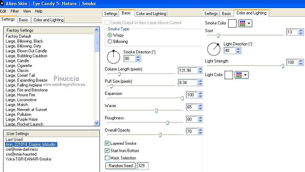This screenshot has width=305, height=172.
Task: Click the Random Seed number field
Action: [x=143, y=166]
